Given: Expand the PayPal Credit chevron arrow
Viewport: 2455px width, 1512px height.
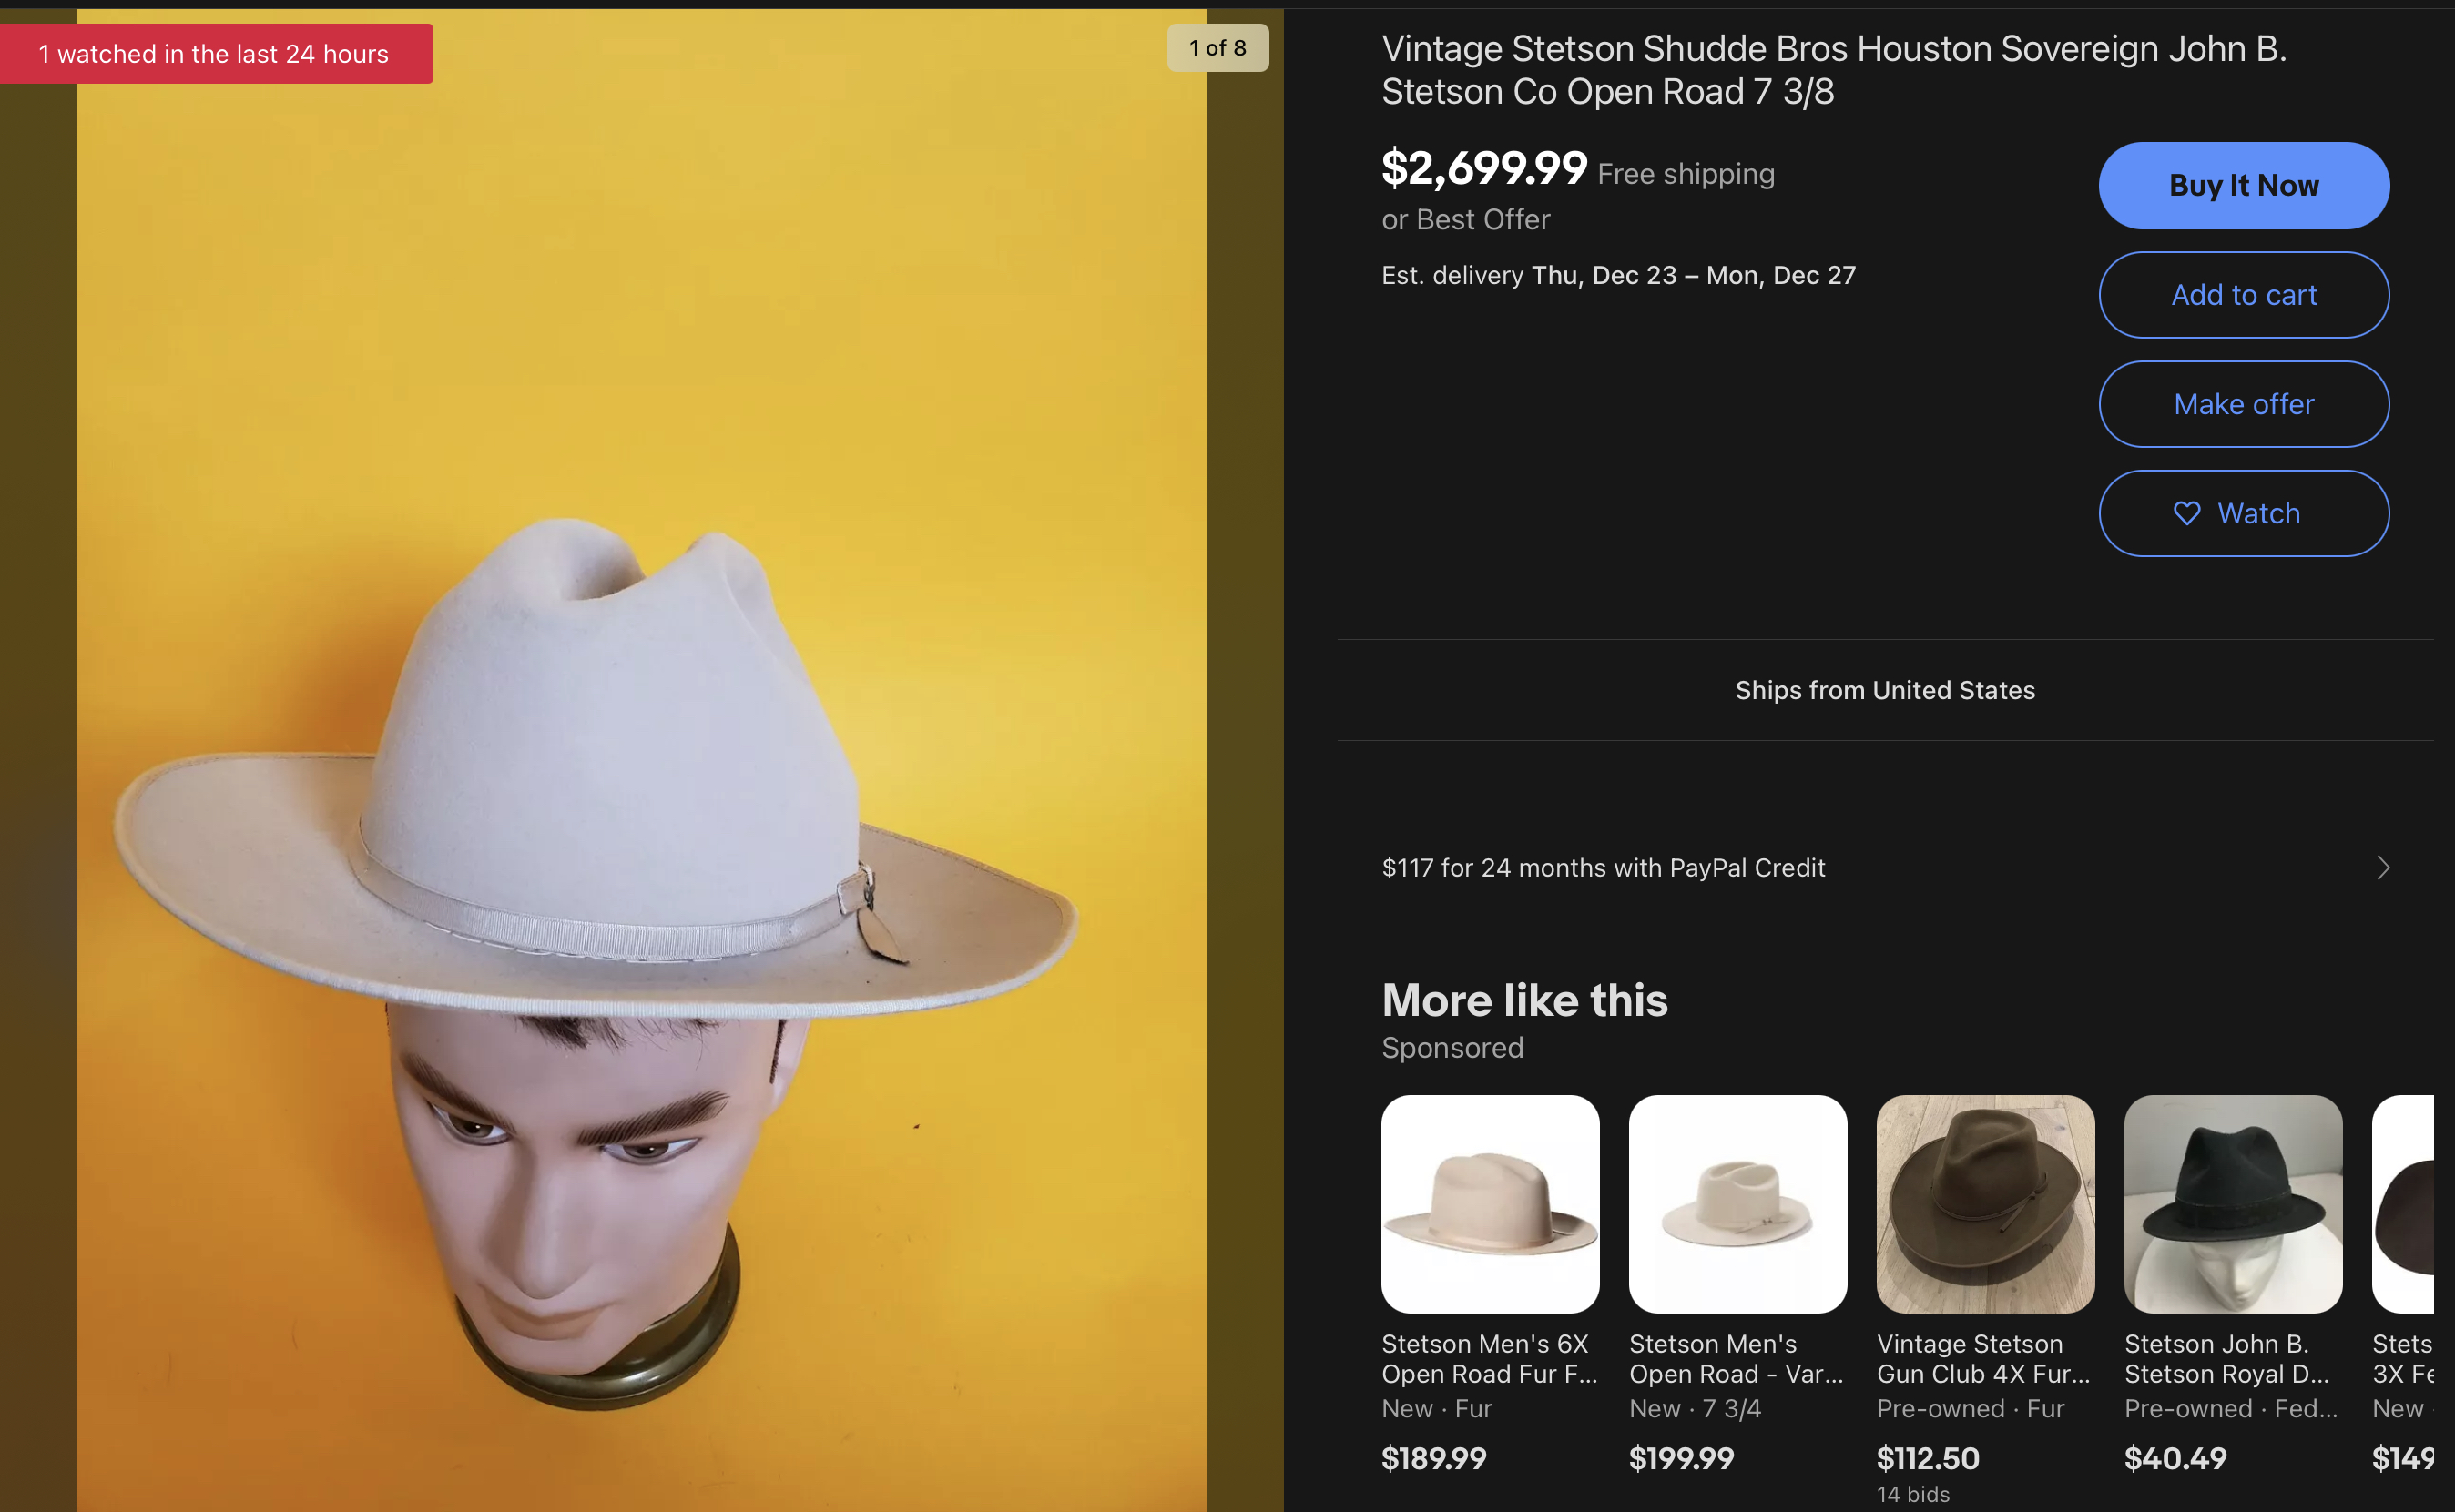Looking at the screenshot, I should click(2383, 867).
